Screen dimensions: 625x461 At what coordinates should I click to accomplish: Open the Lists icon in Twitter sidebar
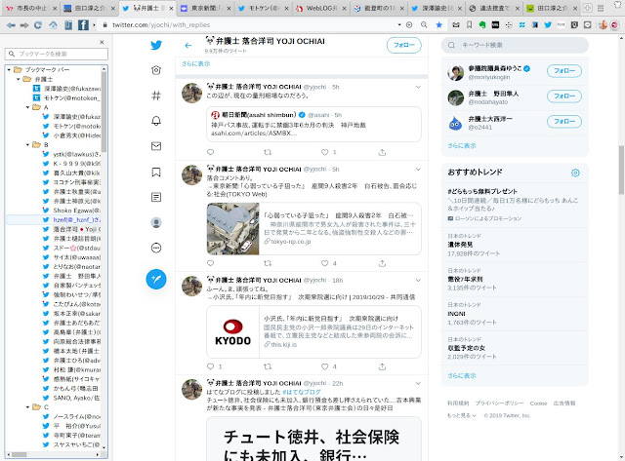point(156,197)
